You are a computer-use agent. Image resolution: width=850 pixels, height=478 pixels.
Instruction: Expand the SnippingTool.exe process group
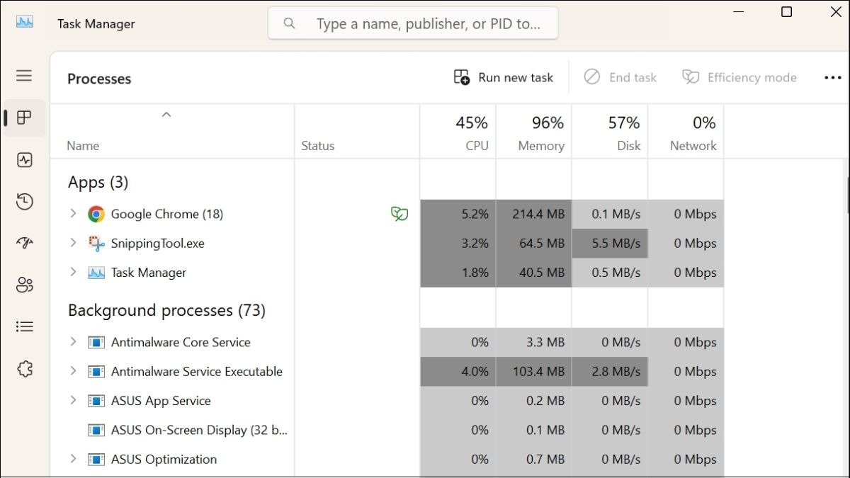click(72, 243)
